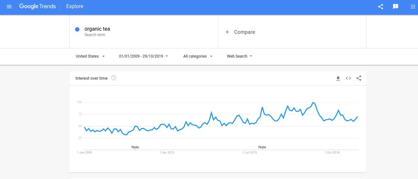Download the Interest over time CSV

pos(338,78)
